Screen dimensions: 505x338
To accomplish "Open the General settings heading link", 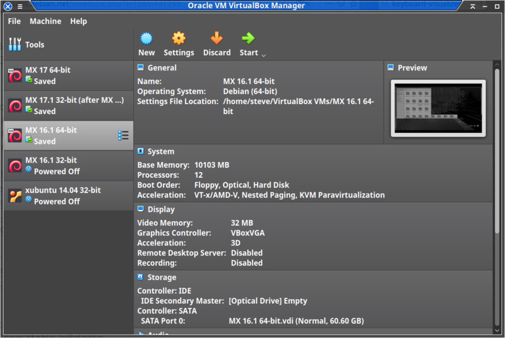I will click(x=162, y=68).
